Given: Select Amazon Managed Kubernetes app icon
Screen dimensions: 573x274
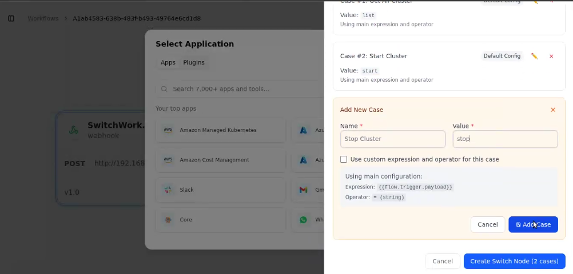Looking at the screenshot, I should (x=168, y=130).
